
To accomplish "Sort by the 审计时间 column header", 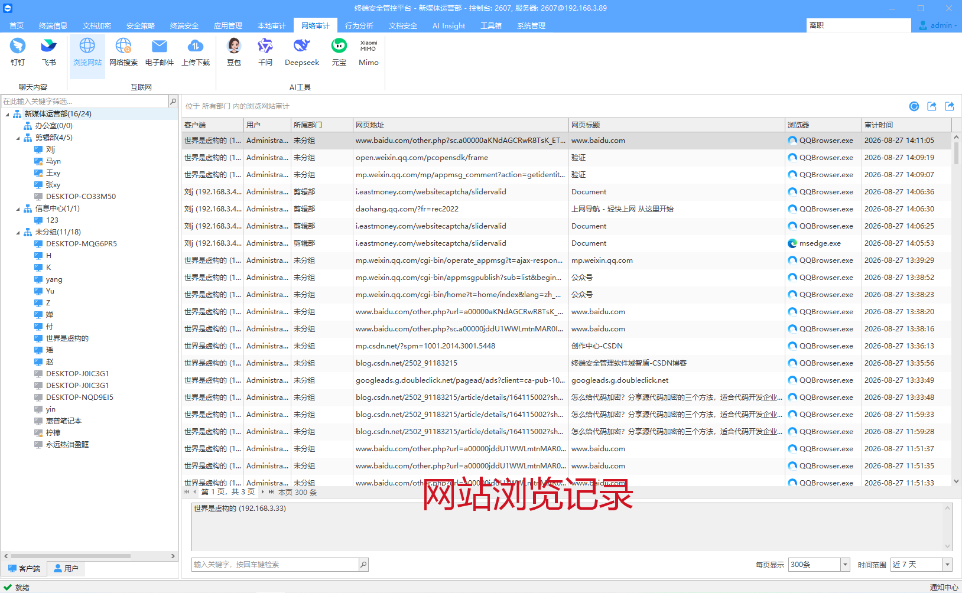I will coord(906,125).
